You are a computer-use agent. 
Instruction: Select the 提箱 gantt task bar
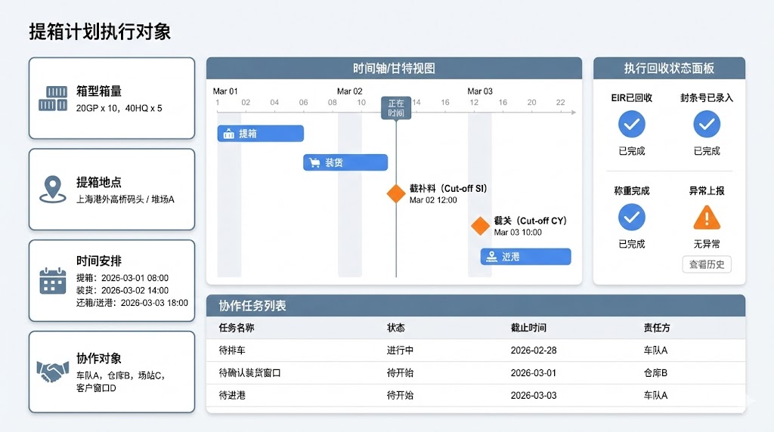click(261, 134)
